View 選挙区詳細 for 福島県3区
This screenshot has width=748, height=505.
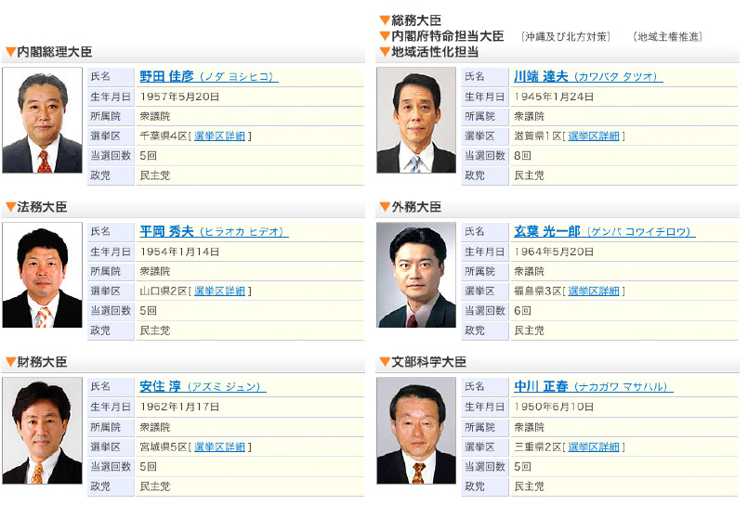pos(594,291)
